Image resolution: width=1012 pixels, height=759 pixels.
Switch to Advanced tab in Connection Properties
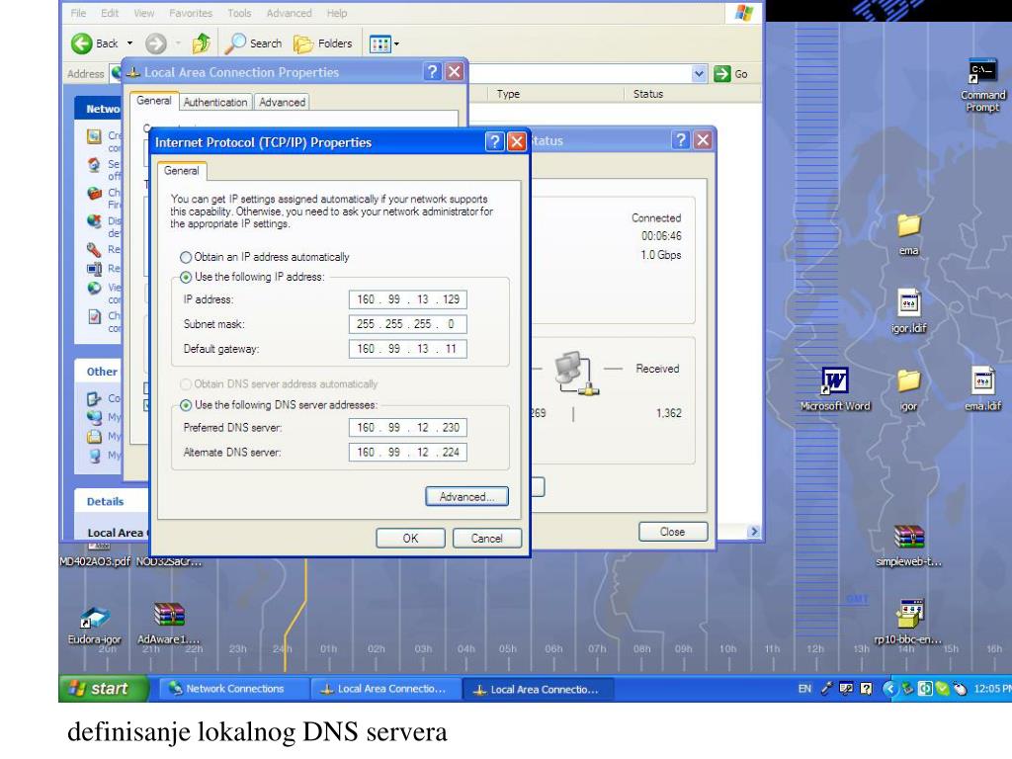[x=282, y=102]
